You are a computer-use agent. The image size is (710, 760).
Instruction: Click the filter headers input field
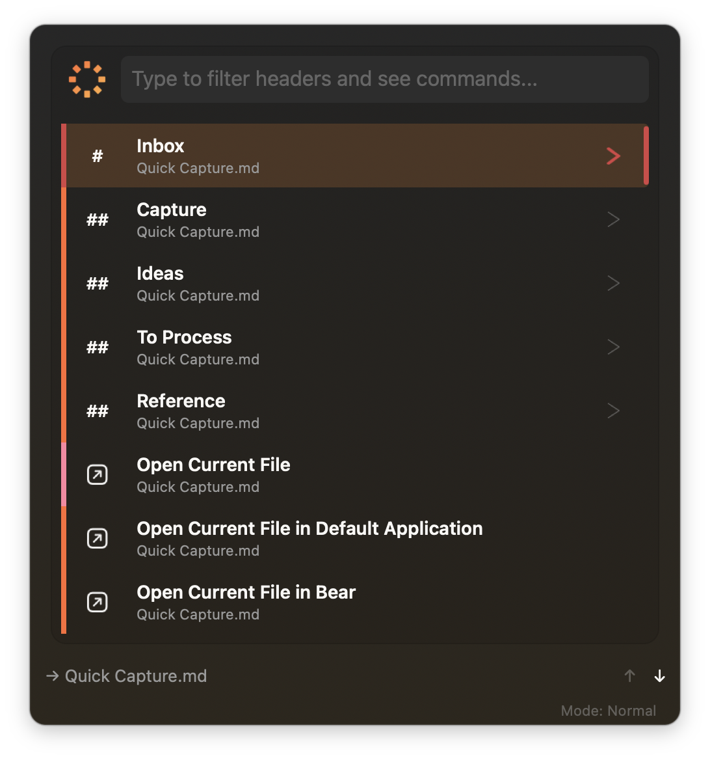pos(385,79)
